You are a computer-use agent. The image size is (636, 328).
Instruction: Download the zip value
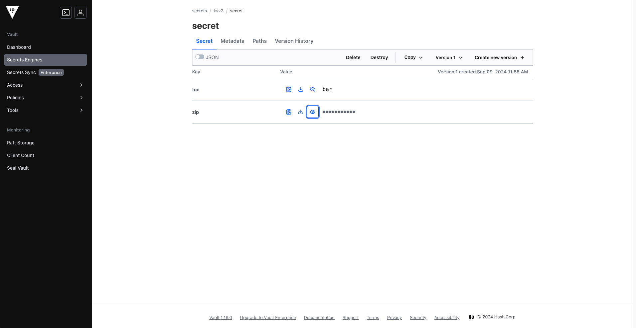pyautogui.click(x=301, y=112)
